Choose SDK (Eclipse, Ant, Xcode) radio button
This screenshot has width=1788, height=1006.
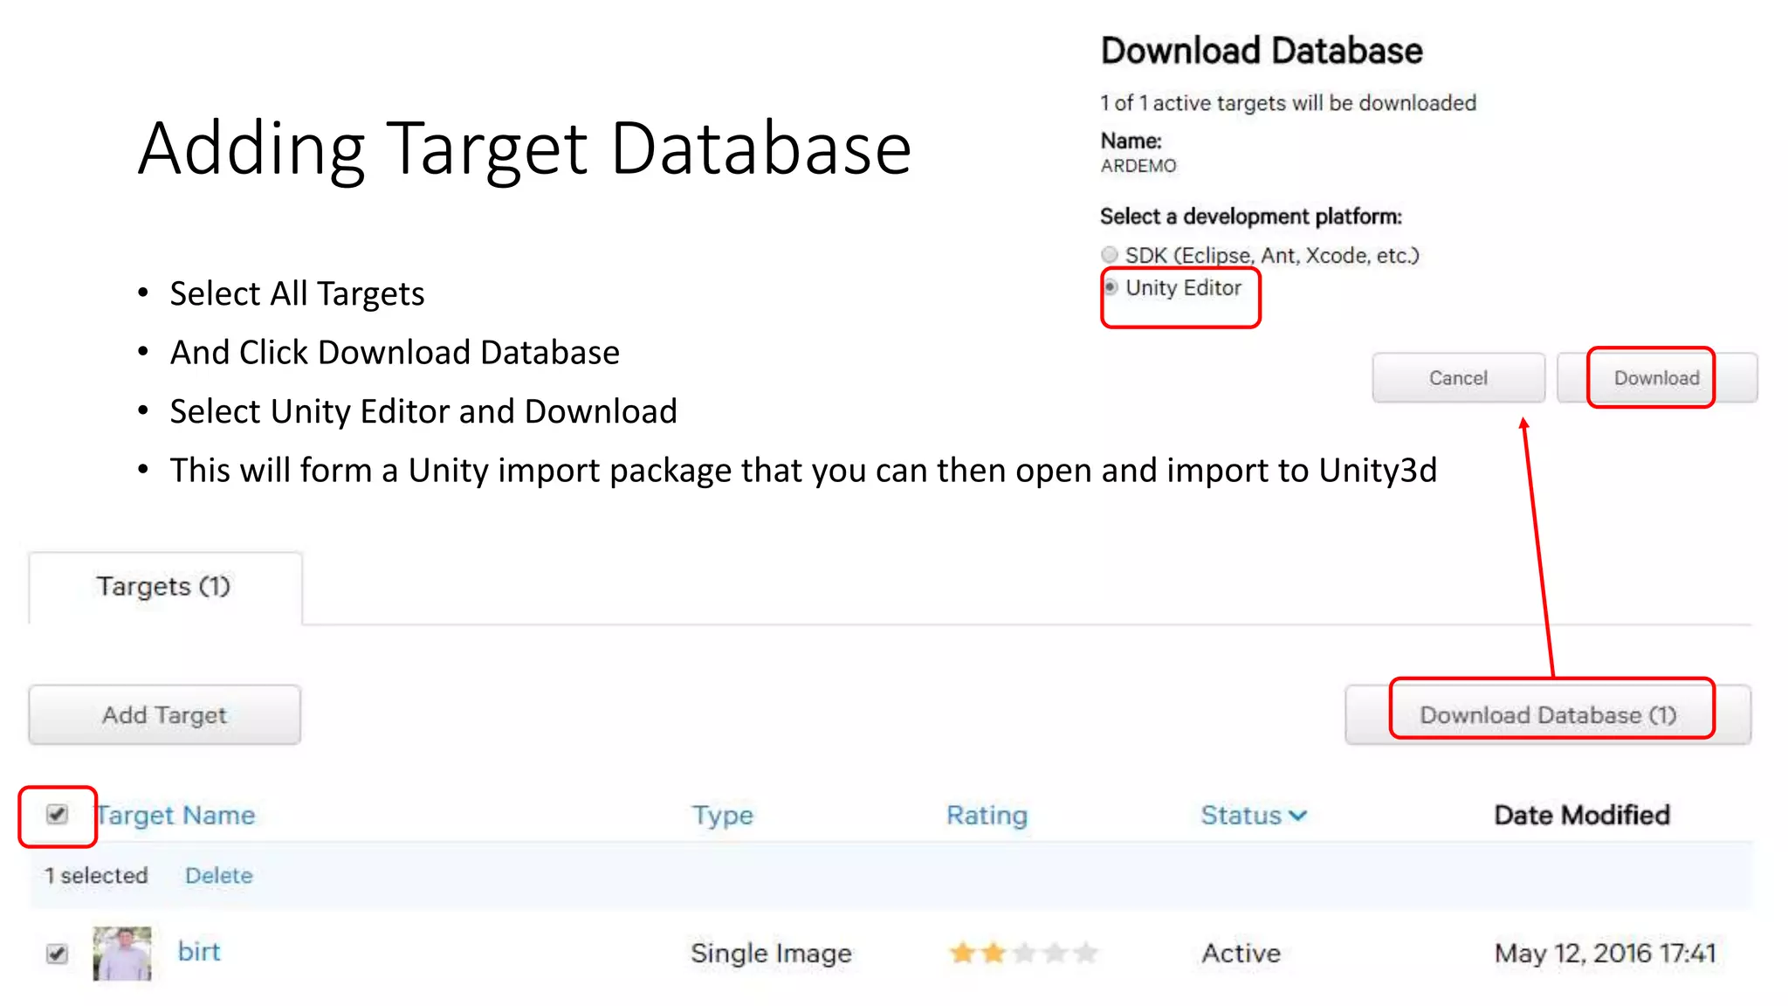pos(1110,255)
